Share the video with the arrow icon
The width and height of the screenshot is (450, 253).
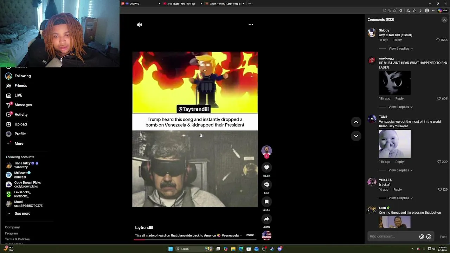point(266,219)
